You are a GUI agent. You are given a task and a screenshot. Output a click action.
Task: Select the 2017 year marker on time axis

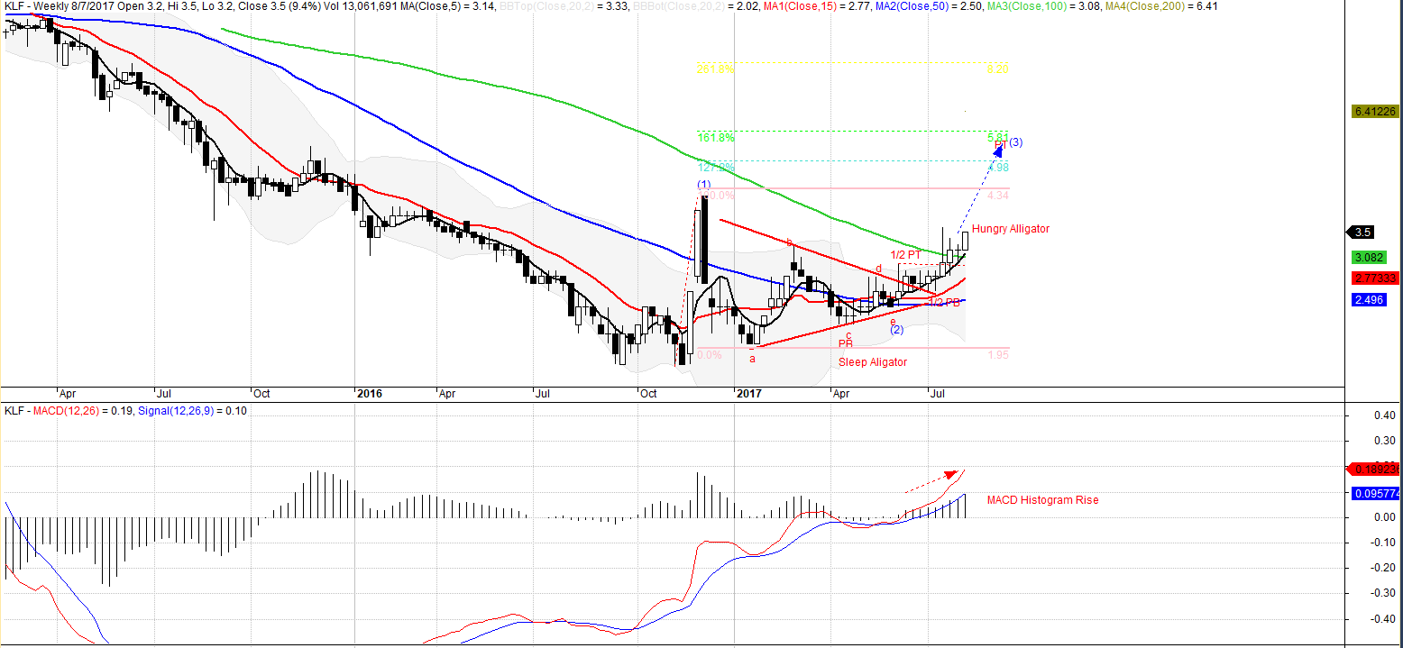[748, 394]
